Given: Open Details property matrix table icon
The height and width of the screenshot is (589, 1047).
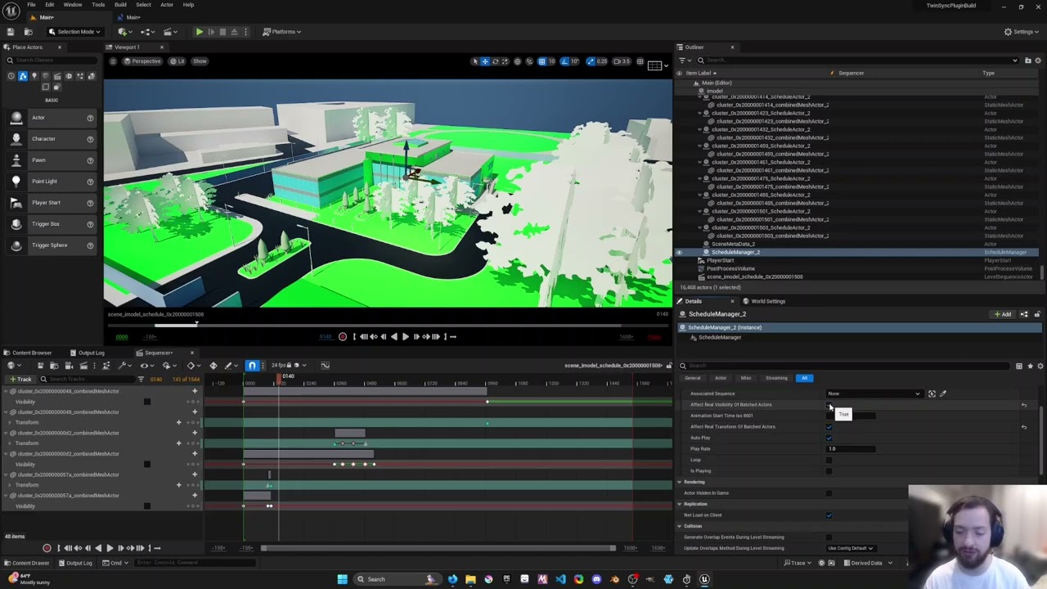Looking at the screenshot, I should tap(1018, 366).
